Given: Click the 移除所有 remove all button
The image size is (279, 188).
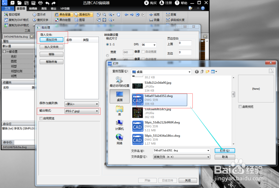Looking at the screenshot, I should 51,62.
